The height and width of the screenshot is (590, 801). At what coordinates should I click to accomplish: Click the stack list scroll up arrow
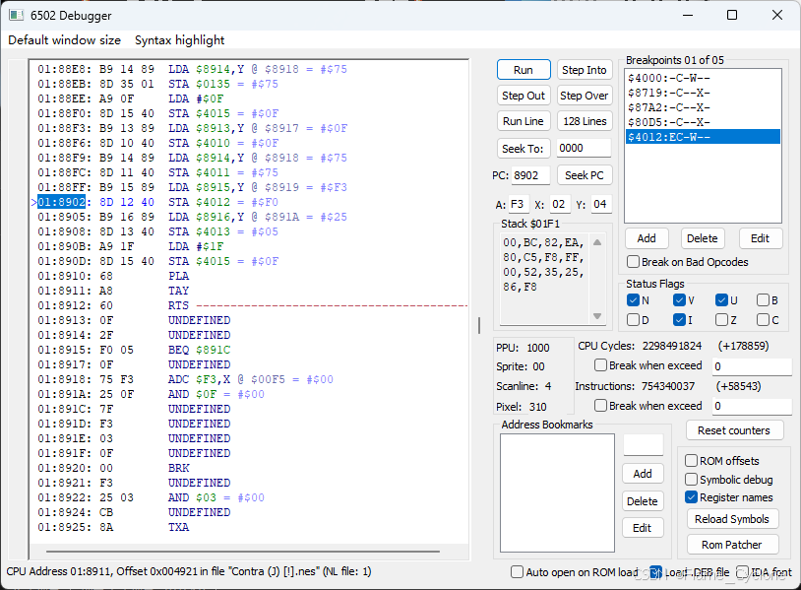point(597,242)
